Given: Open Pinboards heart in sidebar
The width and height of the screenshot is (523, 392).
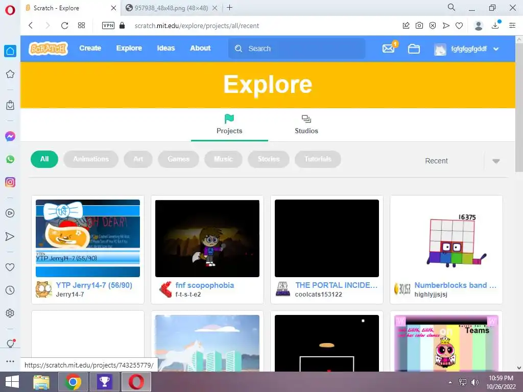Looking at the screenshot, I should (10, 267).
